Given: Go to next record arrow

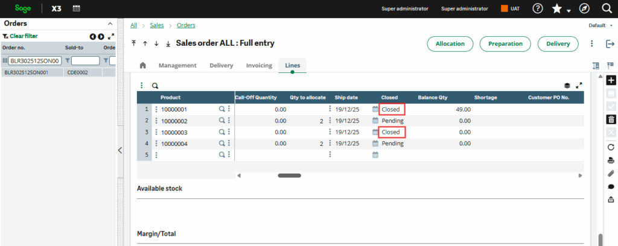Looking at the screenshot, I should (x=156, y=43).
